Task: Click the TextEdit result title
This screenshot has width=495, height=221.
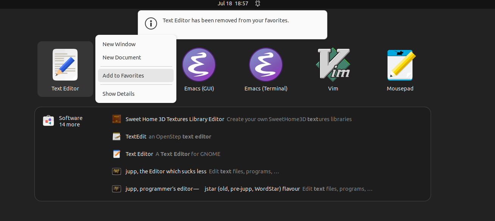Action: [x=136, y=137]
